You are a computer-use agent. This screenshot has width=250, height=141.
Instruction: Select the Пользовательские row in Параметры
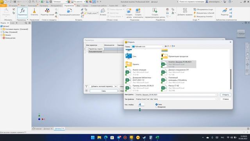pyautogui.click(x=95, y=52)
